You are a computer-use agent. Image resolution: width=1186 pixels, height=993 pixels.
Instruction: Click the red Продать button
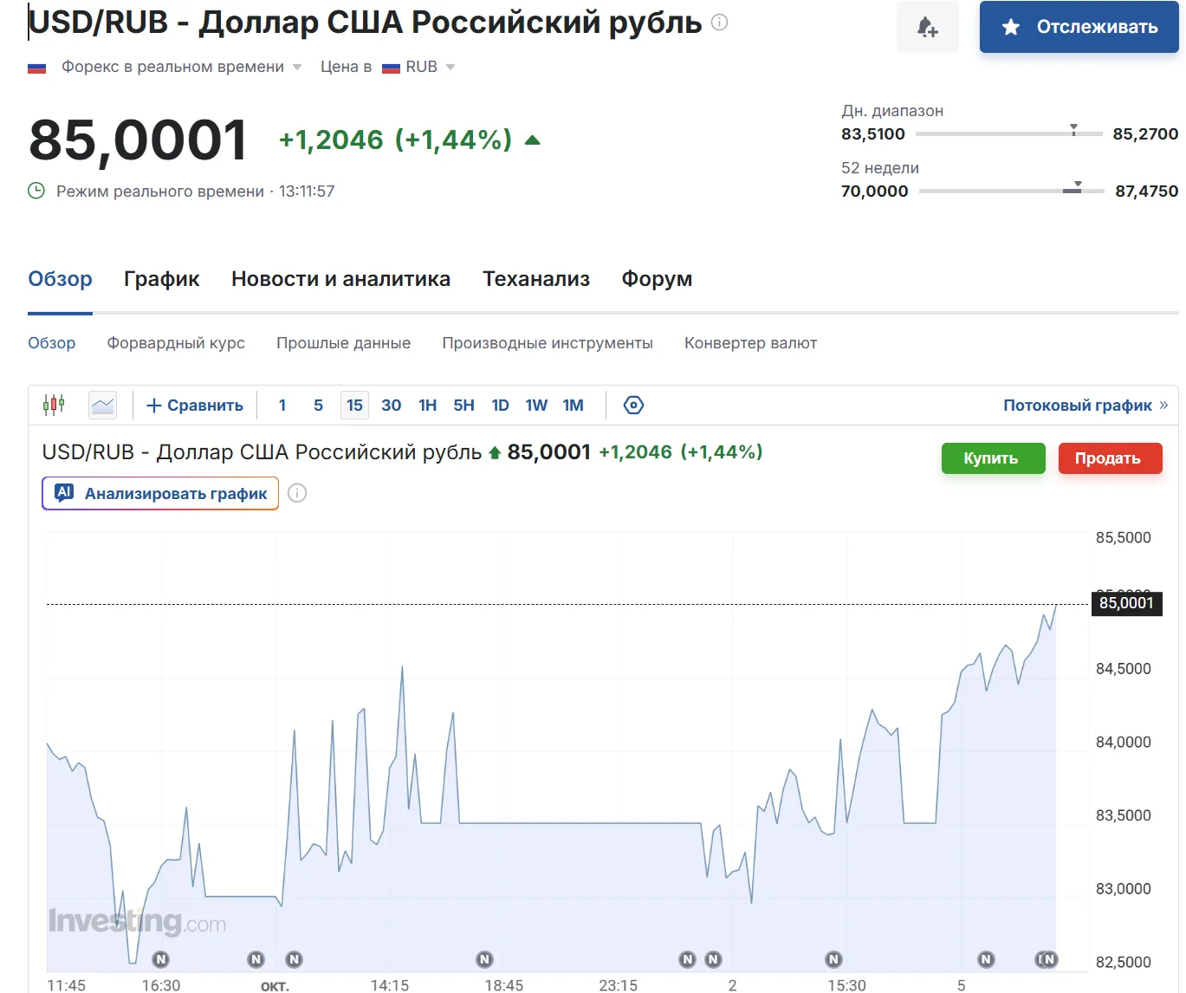click(x=1110, y=458)
